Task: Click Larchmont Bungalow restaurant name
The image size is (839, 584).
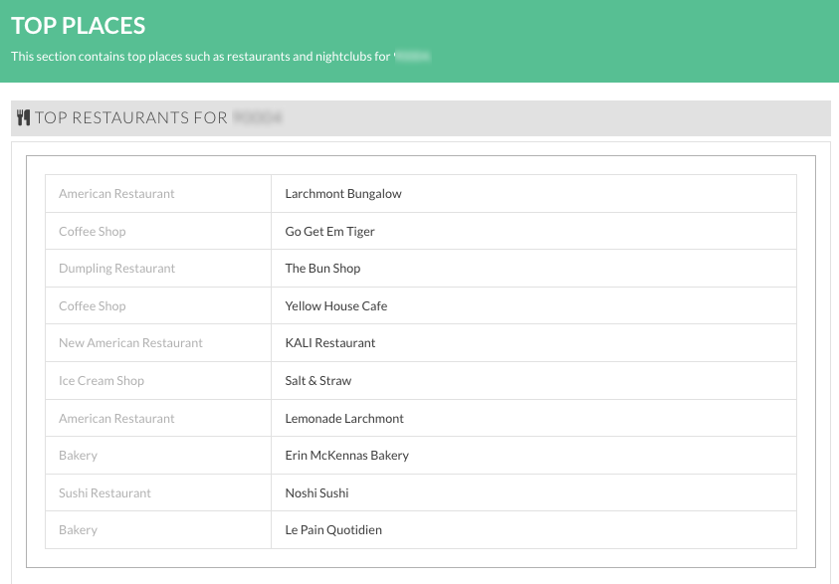Action: [x=343, y=194]
